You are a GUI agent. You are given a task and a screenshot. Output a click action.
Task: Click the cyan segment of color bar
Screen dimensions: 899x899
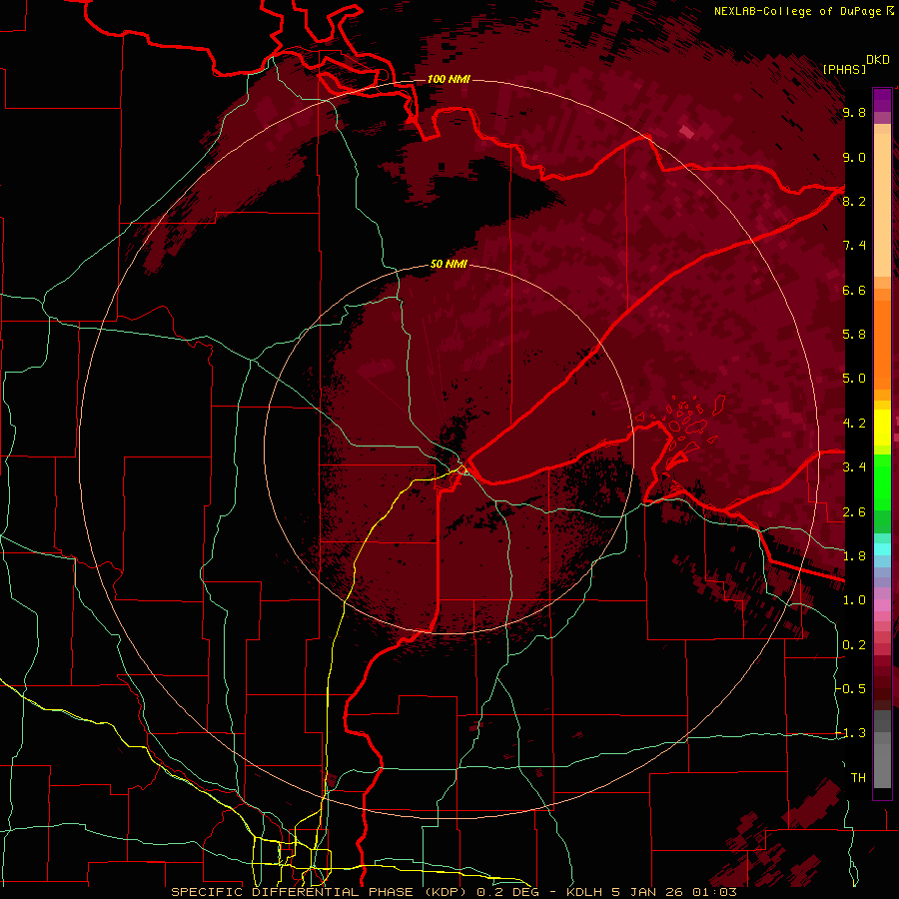[882, 549]
